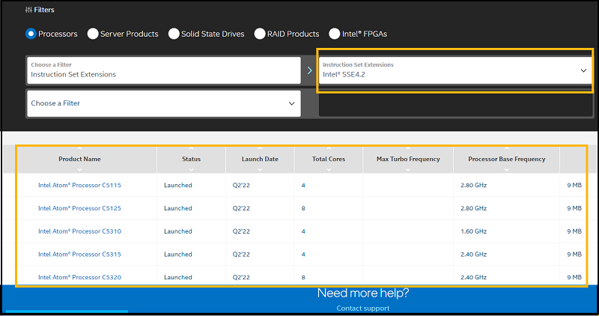The image size is (599, 316).
Task: Sort ascending by Status column
Action: click(x=191, y=148)
